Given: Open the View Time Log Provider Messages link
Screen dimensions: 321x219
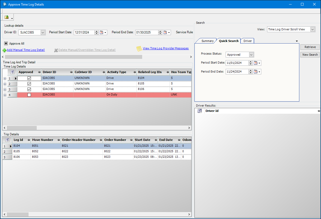Looking at the screenshot, I should click(166, 48).
